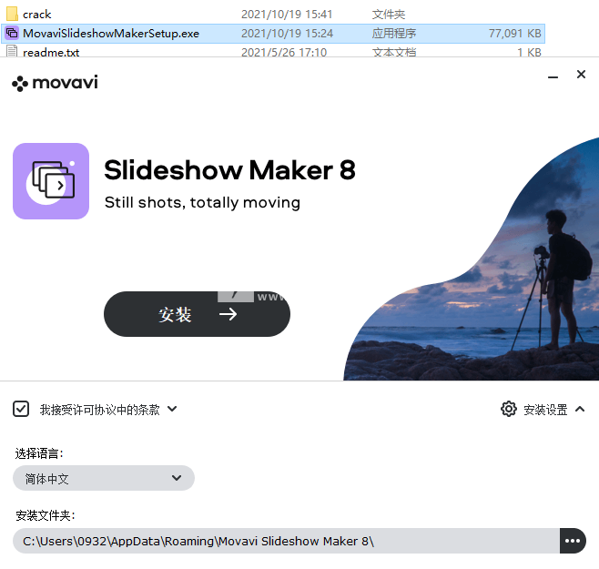
Task: Minimize the Movavi installer window
Action: click(553, 77)
